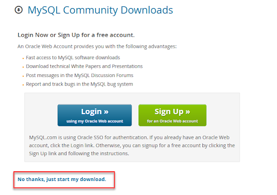Click orange bullet beside Download technical White Papers
This screenshot has width=277, height=195.
coord(23,67)
